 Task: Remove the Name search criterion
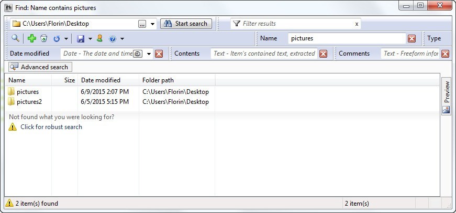[411, 38]
